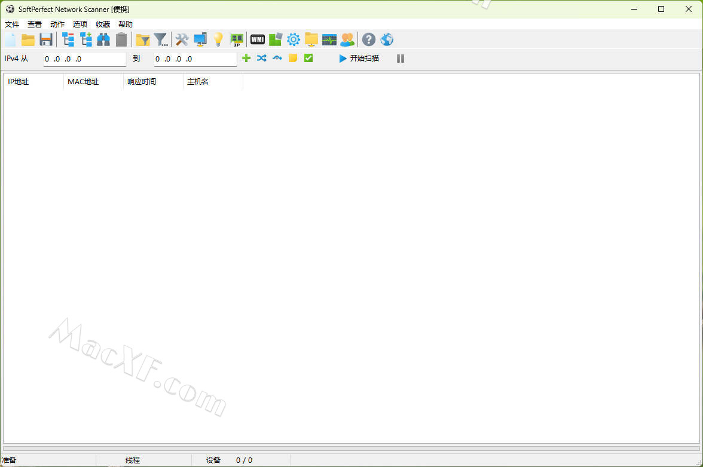Click the network computers monitor icon
The height and width of the screenshot is (467, 703).
pos(200,40)
